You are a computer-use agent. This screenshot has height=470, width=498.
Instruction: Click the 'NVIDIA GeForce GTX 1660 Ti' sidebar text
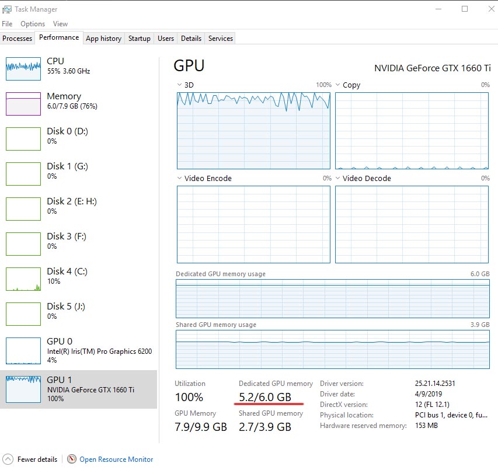(x=90, y=389)
